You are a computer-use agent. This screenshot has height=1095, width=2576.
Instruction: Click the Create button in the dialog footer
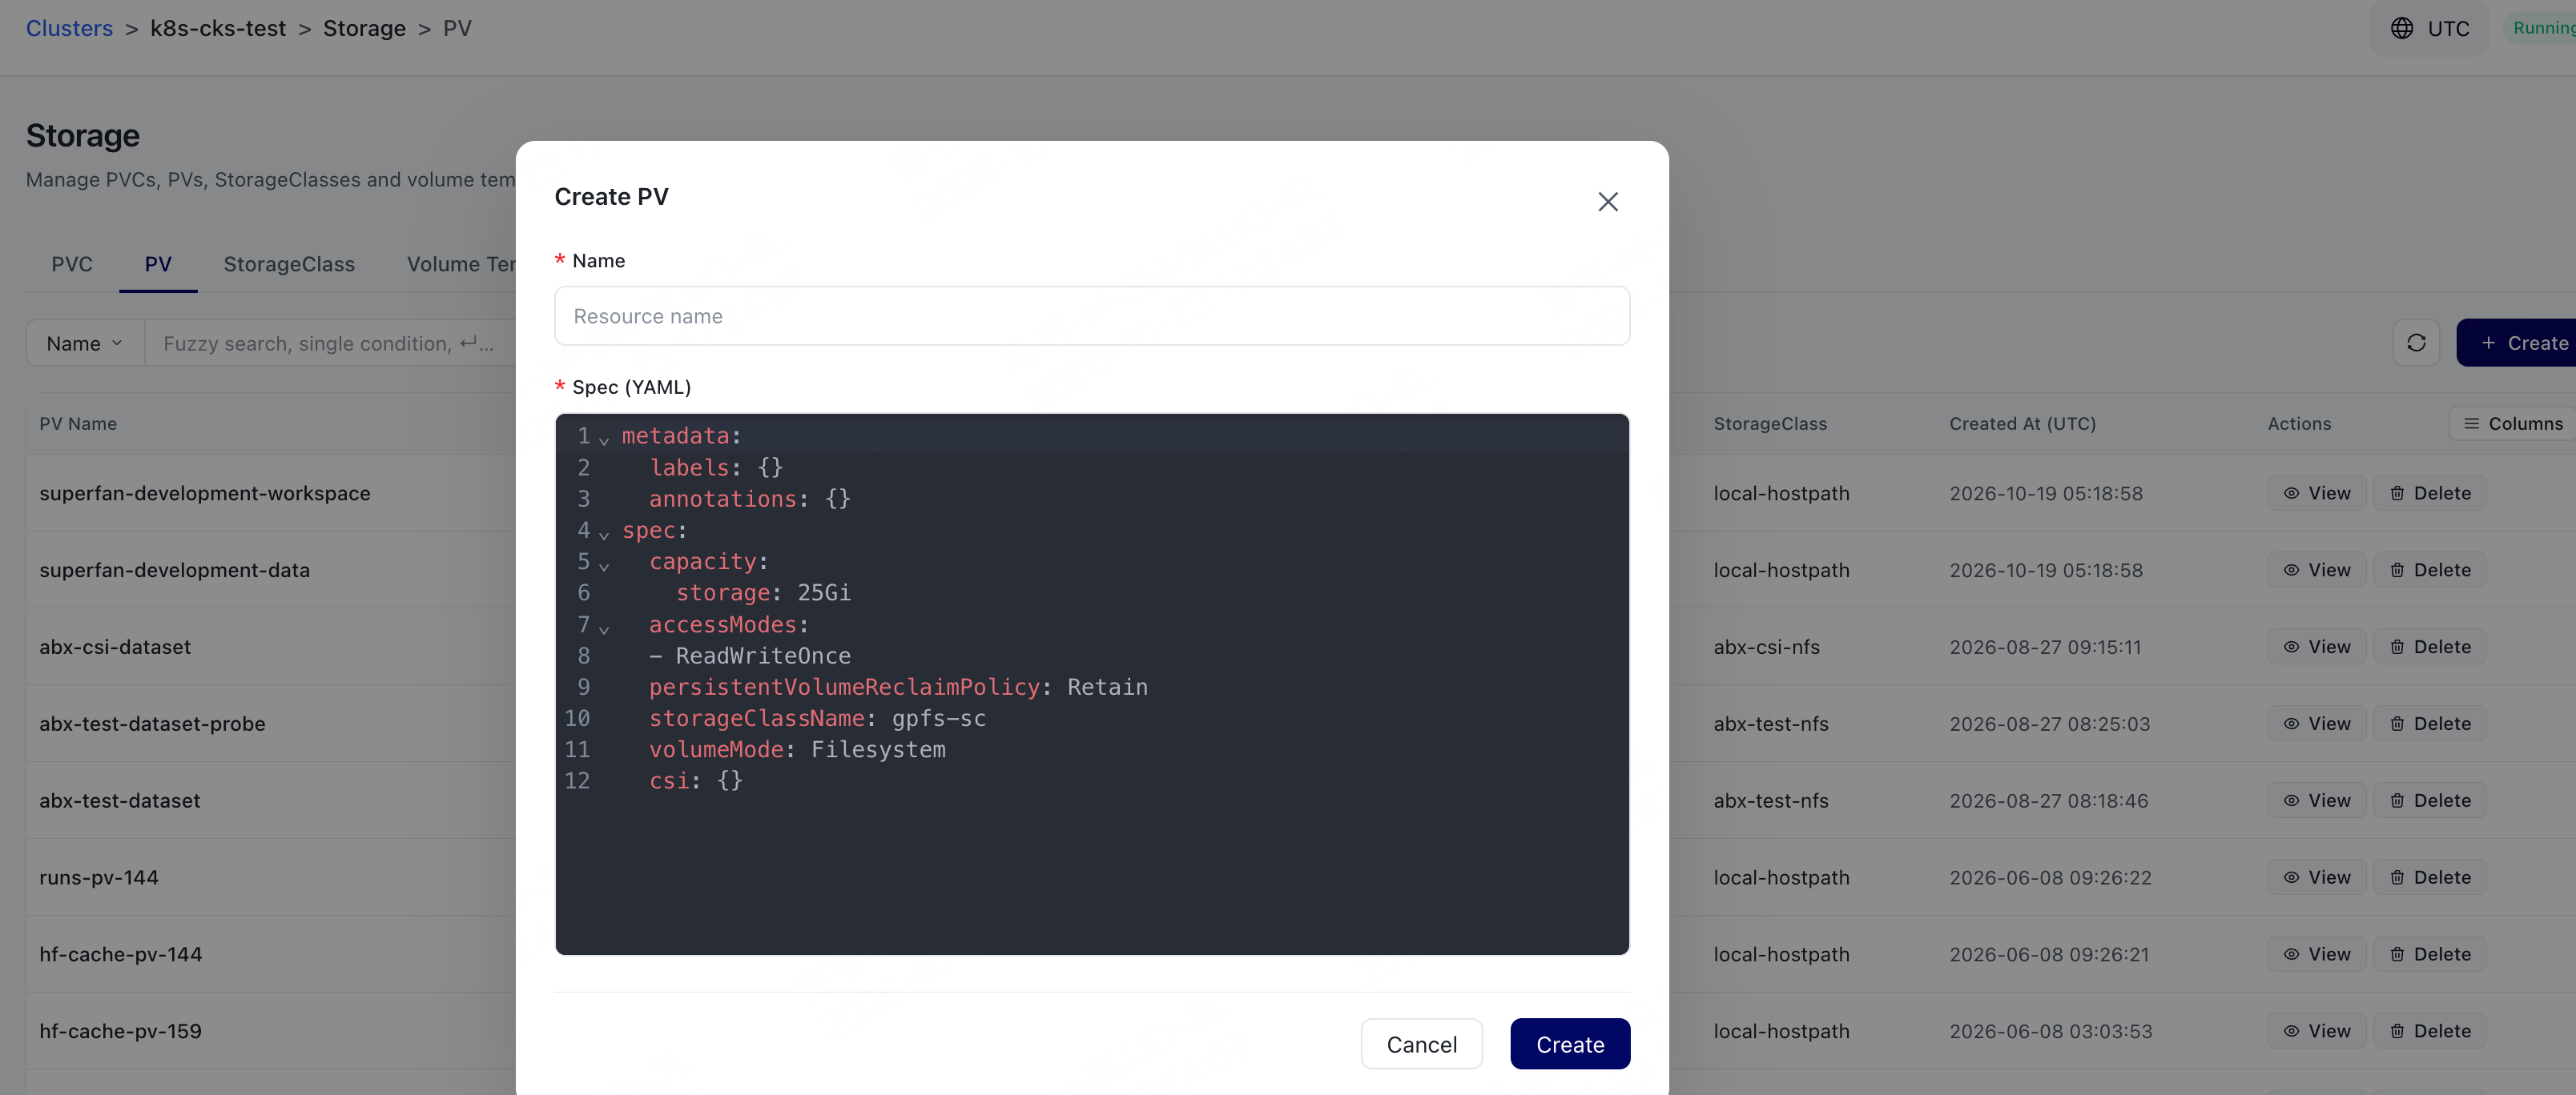(1570, 1044)
